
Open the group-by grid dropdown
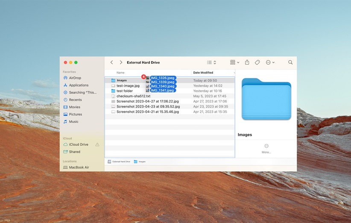(x=234, y=62)
